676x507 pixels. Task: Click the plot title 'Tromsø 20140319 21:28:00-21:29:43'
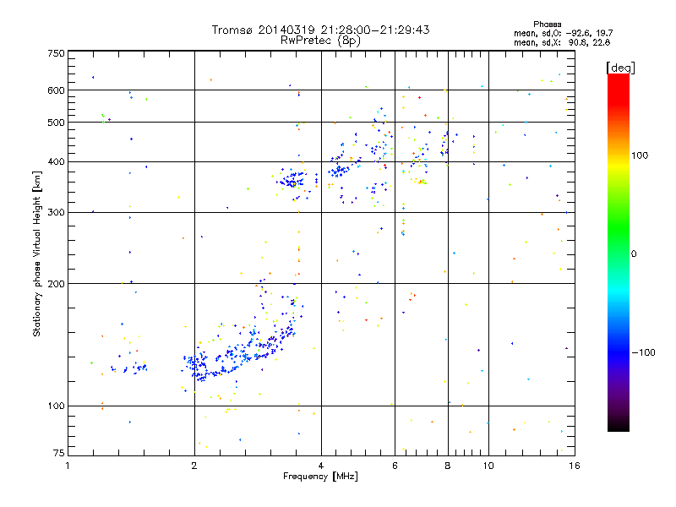tap(320, 30)
